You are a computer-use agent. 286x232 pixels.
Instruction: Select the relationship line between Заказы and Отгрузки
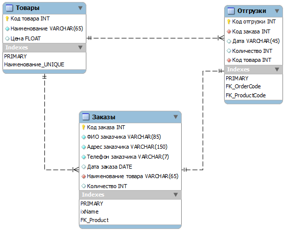[203, 120]
